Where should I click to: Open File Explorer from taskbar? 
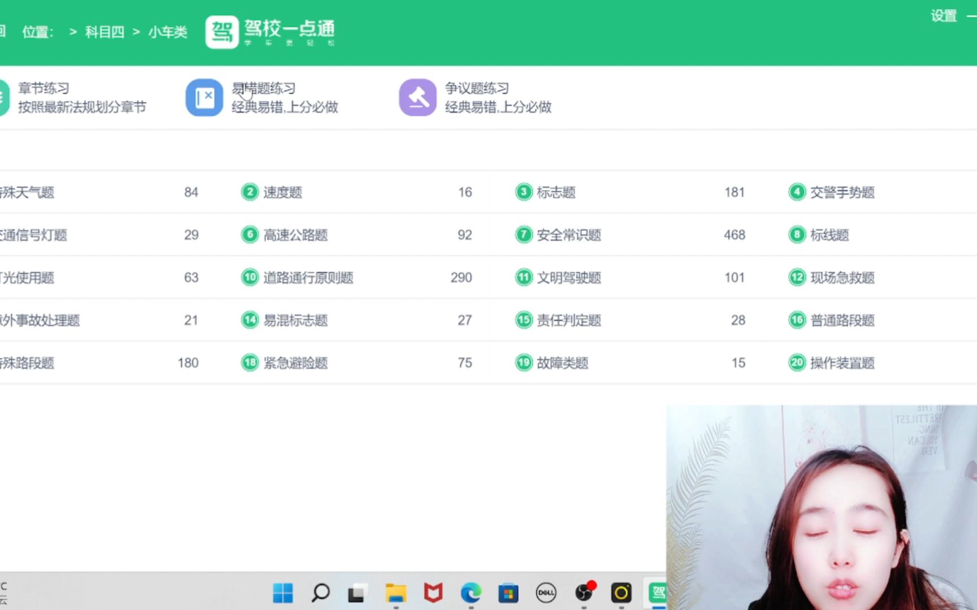click(396, 592)
